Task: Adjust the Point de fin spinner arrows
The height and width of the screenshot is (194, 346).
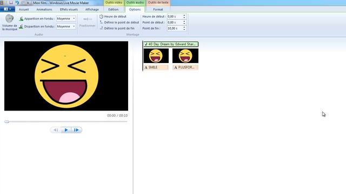Action: (x=184, y=29)
